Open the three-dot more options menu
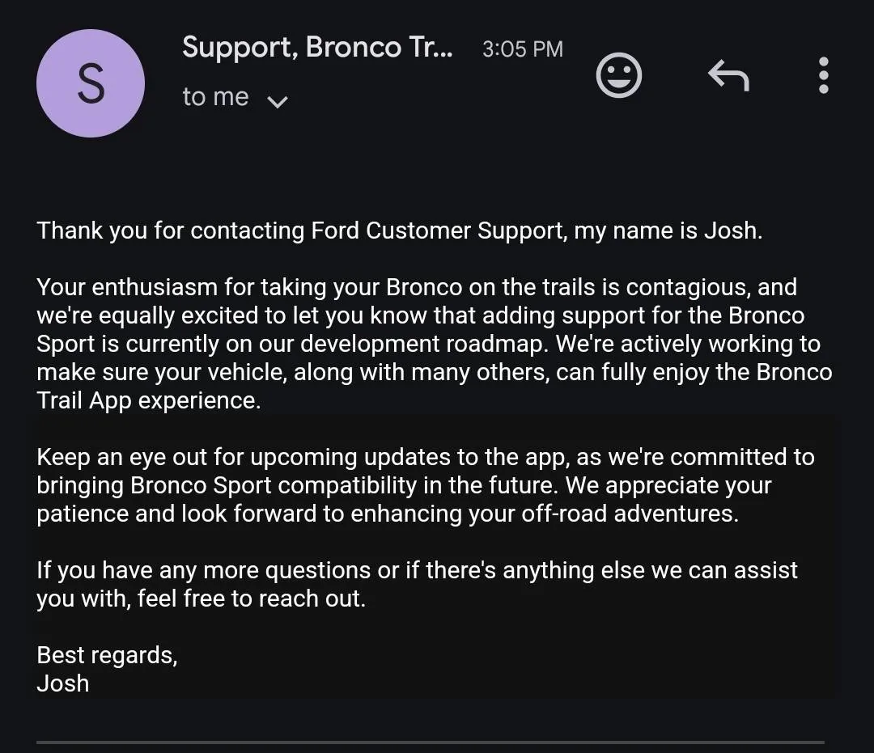Viewport: 874px width, 753px height. click(x=823, y=76)
